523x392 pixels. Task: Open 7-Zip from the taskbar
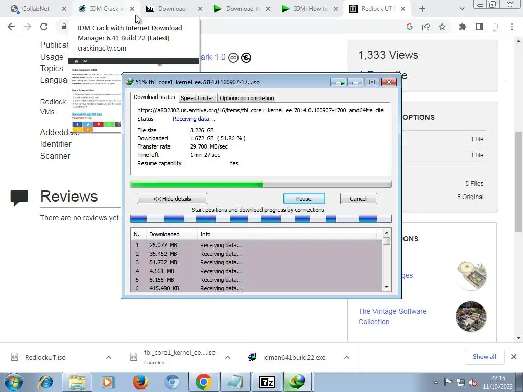267,382
